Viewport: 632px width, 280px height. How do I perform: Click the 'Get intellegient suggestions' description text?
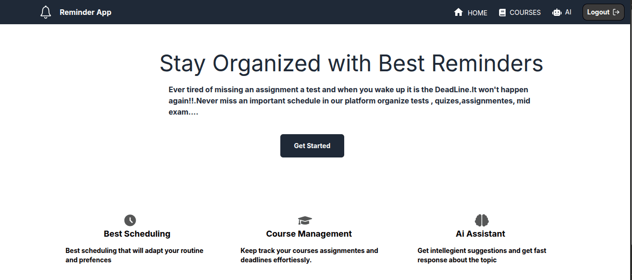[481, 255]
